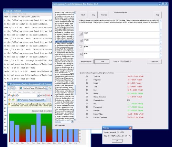Open the Internet Explorer address bar dropdown

47,88
